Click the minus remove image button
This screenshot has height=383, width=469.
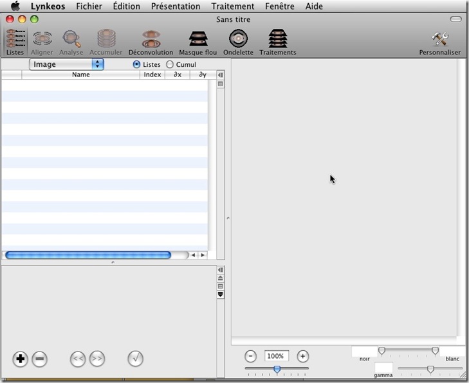(39, 359)
